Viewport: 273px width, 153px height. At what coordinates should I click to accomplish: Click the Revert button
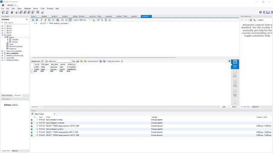click(234, 107)
